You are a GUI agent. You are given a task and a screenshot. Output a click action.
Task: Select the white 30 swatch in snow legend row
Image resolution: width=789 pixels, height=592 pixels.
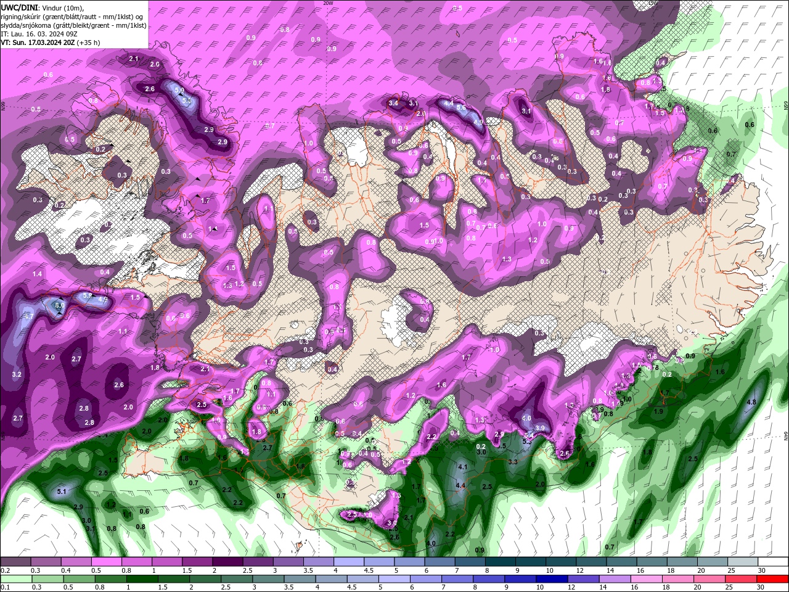[x=772, y=562]
